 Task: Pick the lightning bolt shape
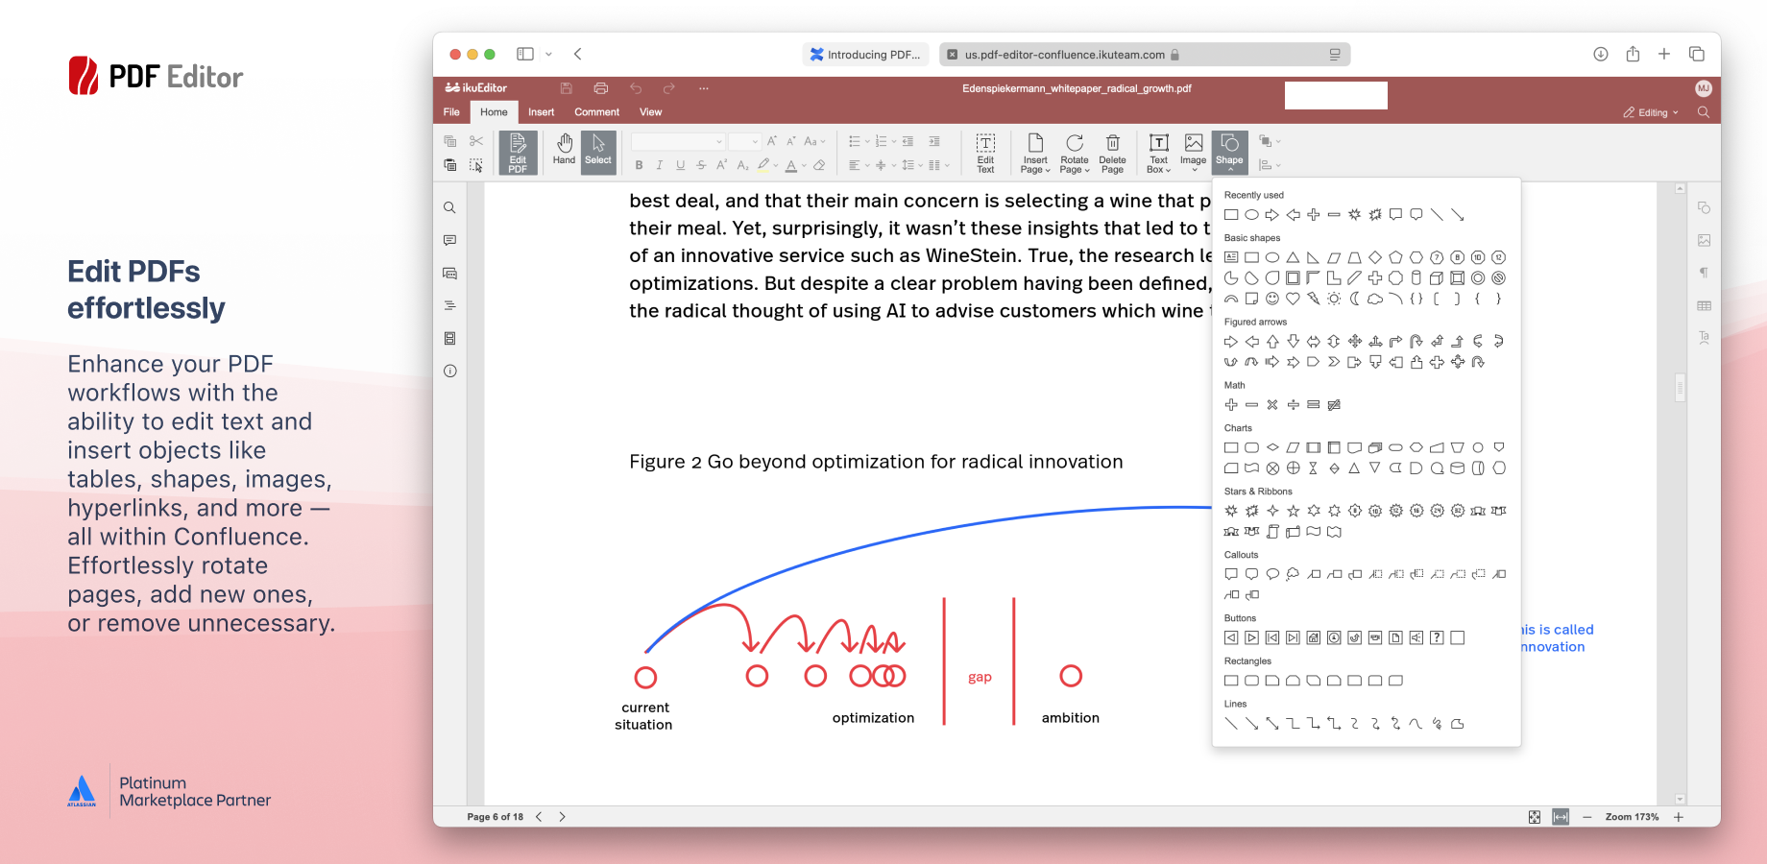1314,299
